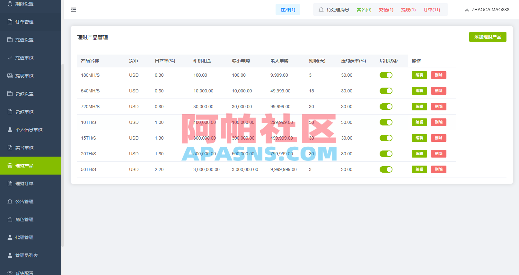Toggle enabled status for 15TH/S product
This screenshot has width=519, height=275.
[386, 138]
